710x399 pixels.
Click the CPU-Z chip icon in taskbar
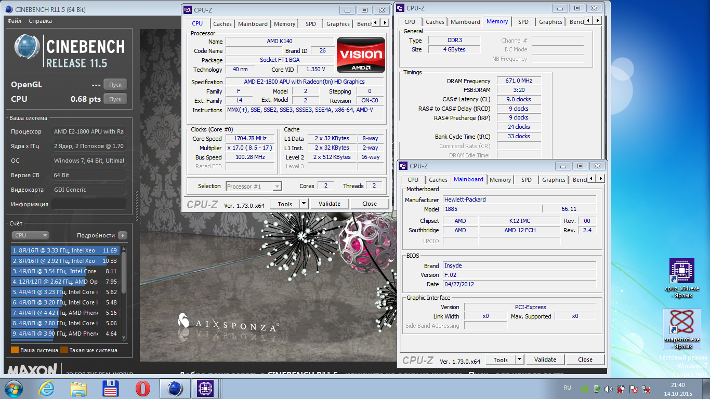[x=206, y=388]
